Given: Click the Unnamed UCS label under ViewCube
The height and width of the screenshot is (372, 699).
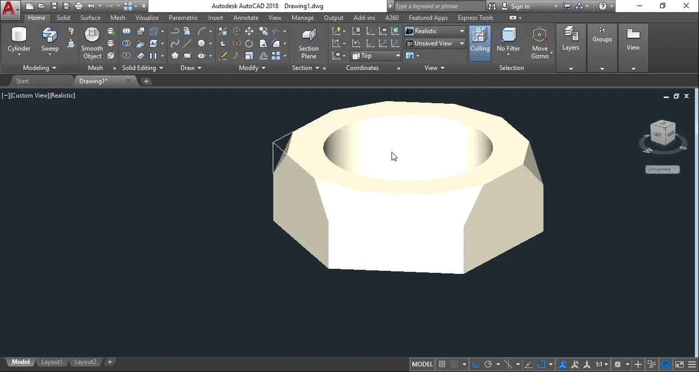Looking at the screenshot, I should [662, 169].
